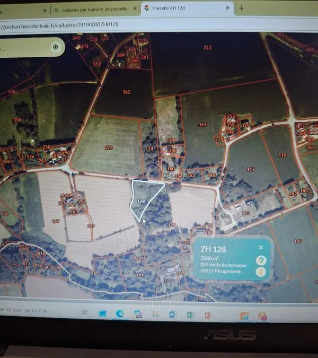This screenshot has height=358, width=318.
Task: Click address text 355 route de kersadou
Action: point(223,265)
